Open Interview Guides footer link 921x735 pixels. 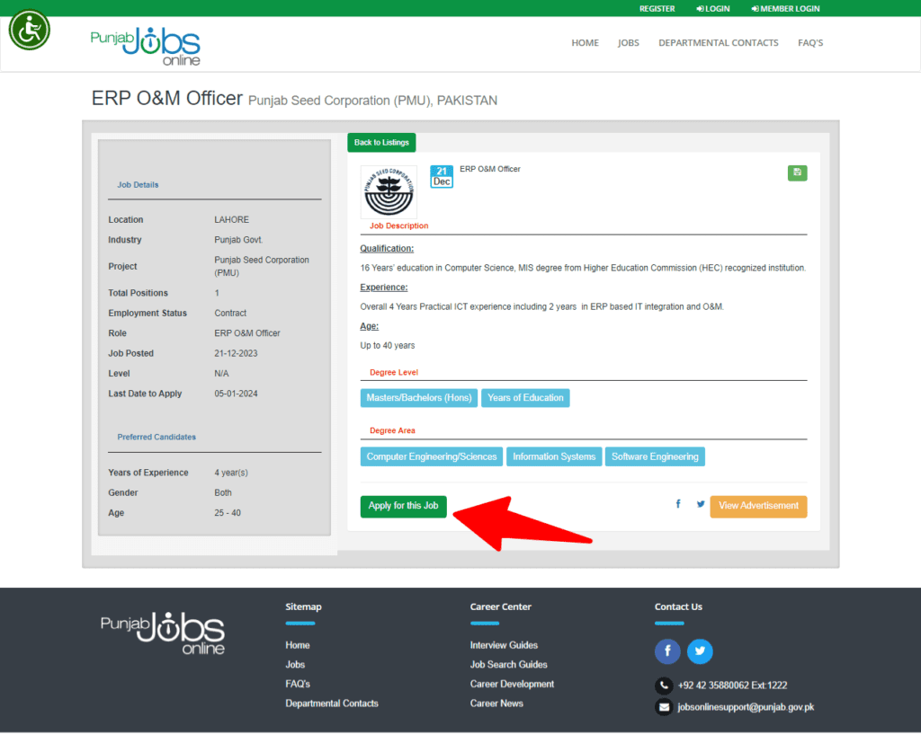click(x=504, y=644)
